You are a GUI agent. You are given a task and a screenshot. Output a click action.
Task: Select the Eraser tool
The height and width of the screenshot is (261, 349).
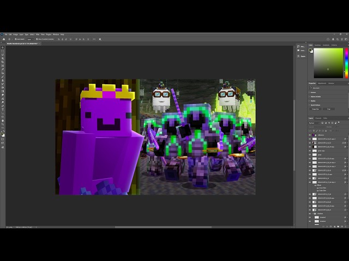pyautogui.click(x=3, y=88)
